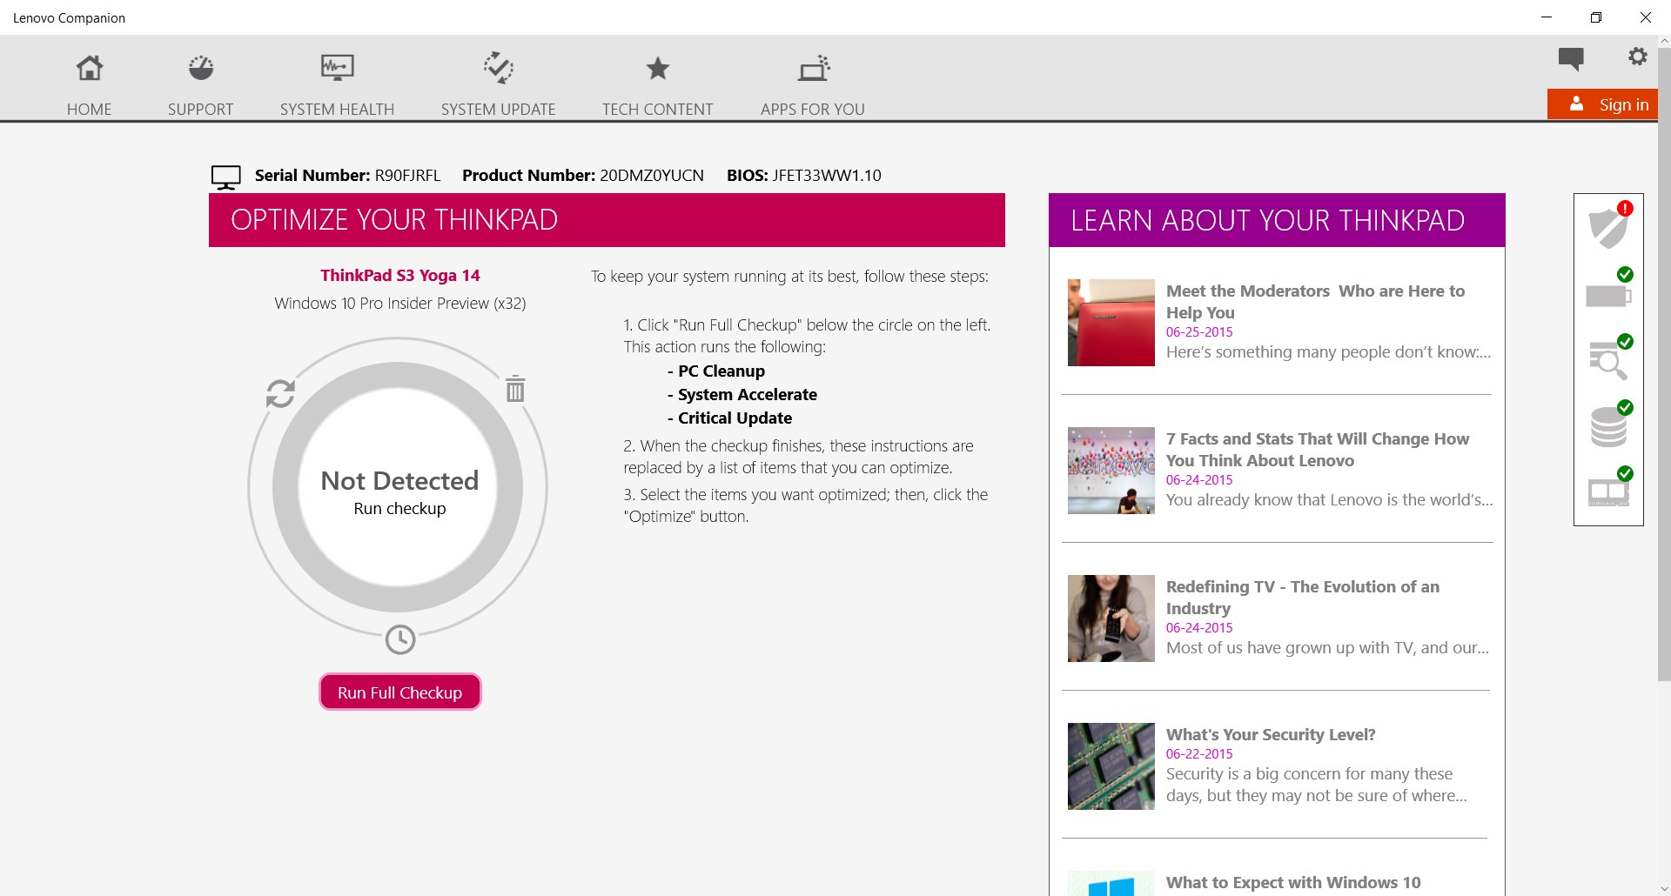
Task: Click the memory status icon in sidebar
Action: coord(1608,492)
